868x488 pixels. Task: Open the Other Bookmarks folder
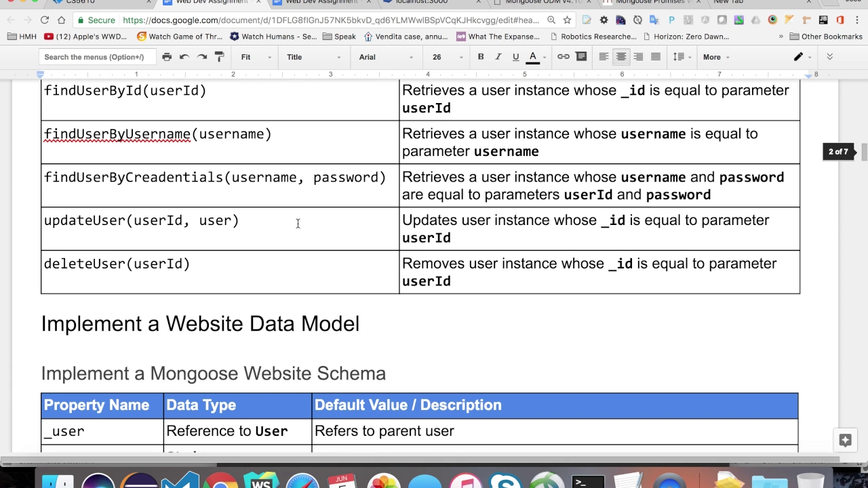click(x=825, y=37)
